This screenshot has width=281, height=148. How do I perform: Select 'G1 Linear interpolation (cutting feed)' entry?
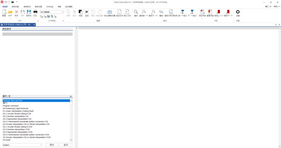tap(18, 111)
